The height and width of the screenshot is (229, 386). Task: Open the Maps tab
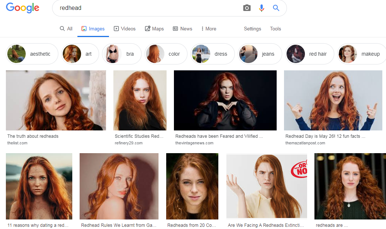154,29
